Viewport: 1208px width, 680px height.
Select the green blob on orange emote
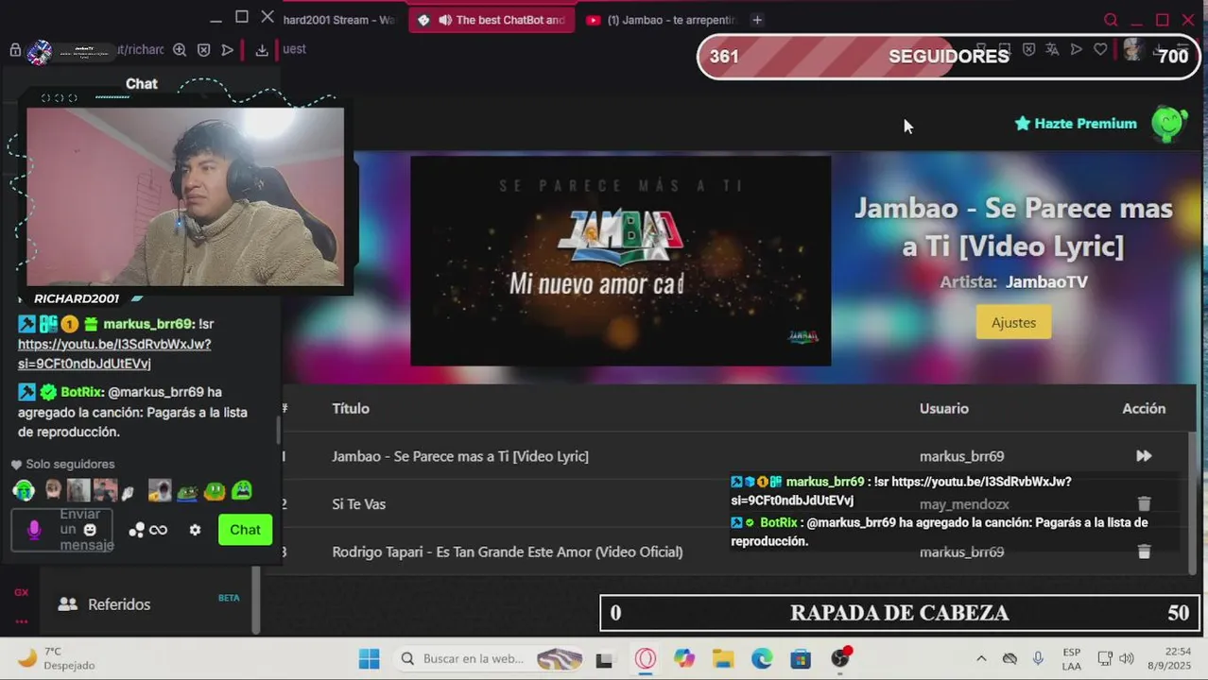(x=215, y=490)
